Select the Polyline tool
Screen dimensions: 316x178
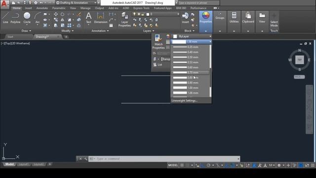tap(15, 18)
